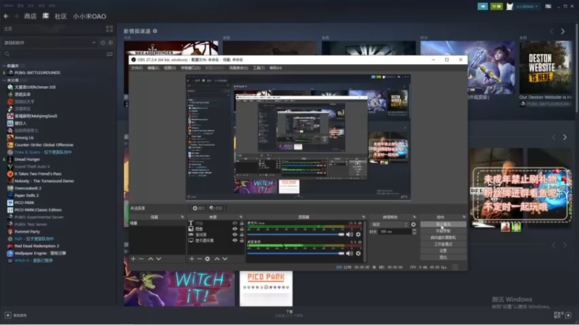
Task: Toggle lock on the text source in OBS
Action: pyautogui.click(x=242, y=223)
